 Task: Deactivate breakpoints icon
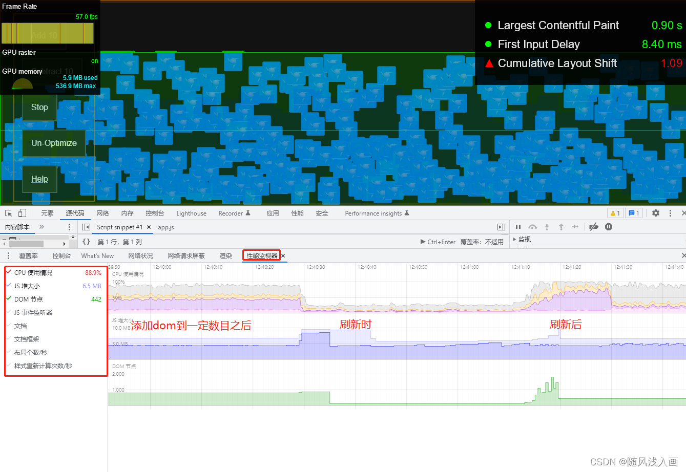[x=594, y=227]
